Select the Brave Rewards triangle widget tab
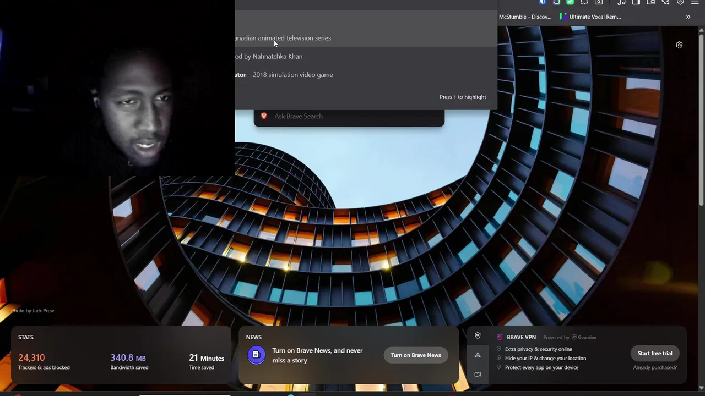 click(478, 355)
